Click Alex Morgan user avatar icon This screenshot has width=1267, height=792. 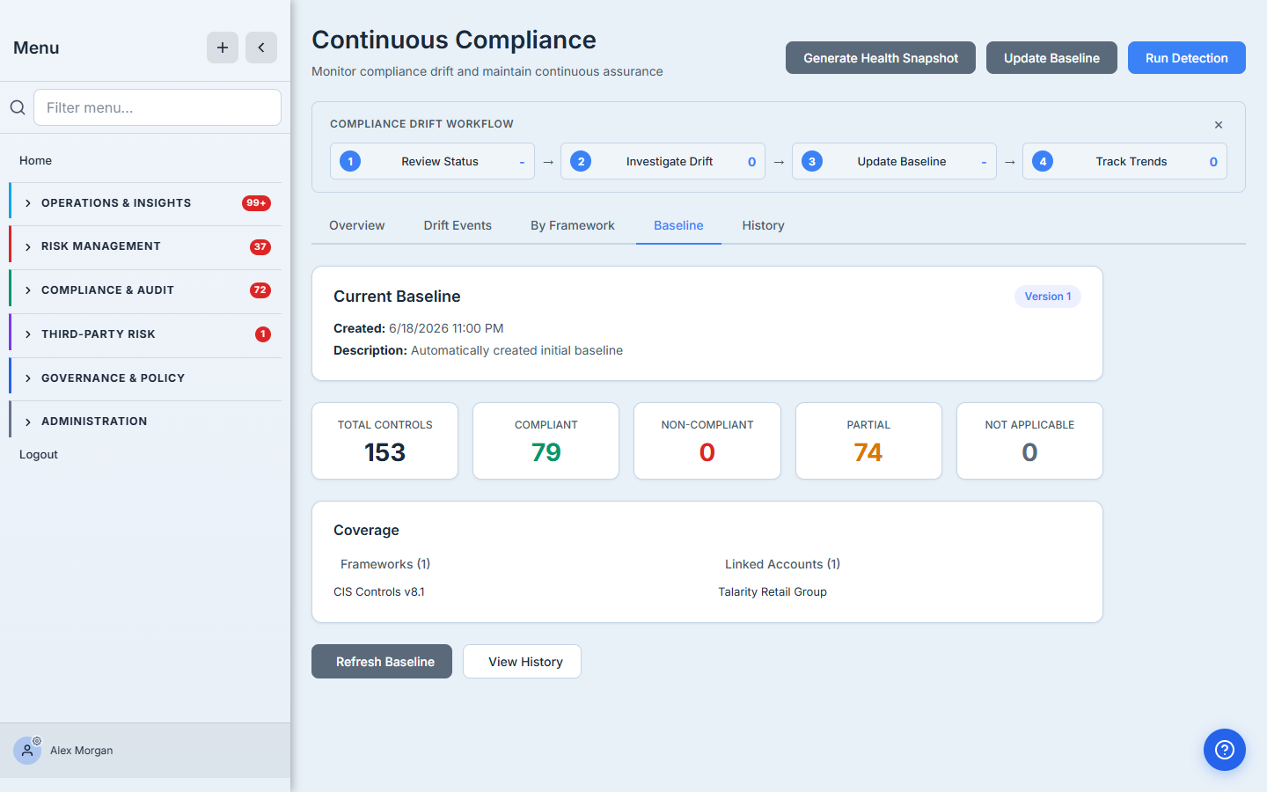[27, 751]
